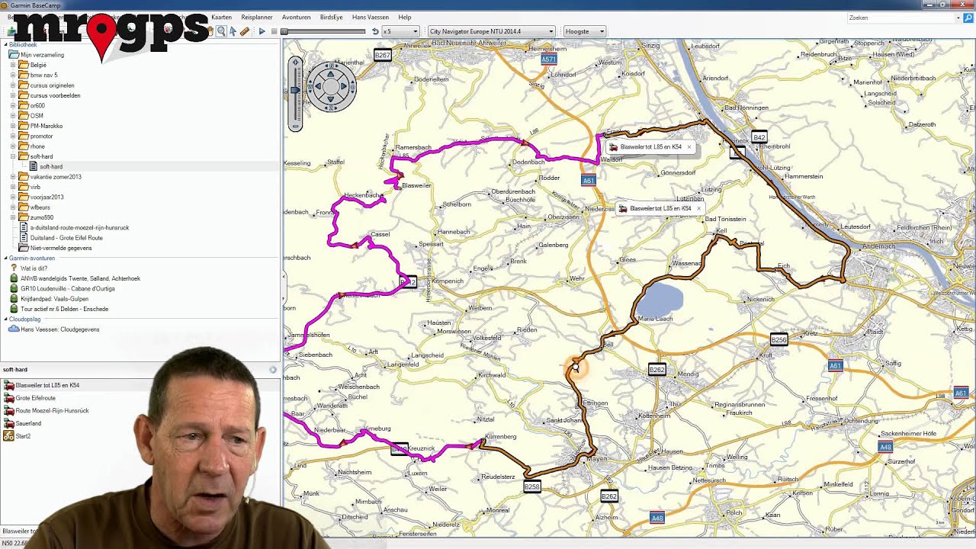This screenshot has height=549, width=976.
Task: Collapse the Garmin-avonturen section
Action: pos(5,258)
